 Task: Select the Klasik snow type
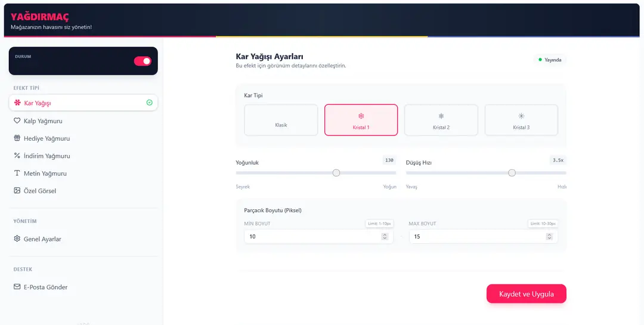point(281,120)
